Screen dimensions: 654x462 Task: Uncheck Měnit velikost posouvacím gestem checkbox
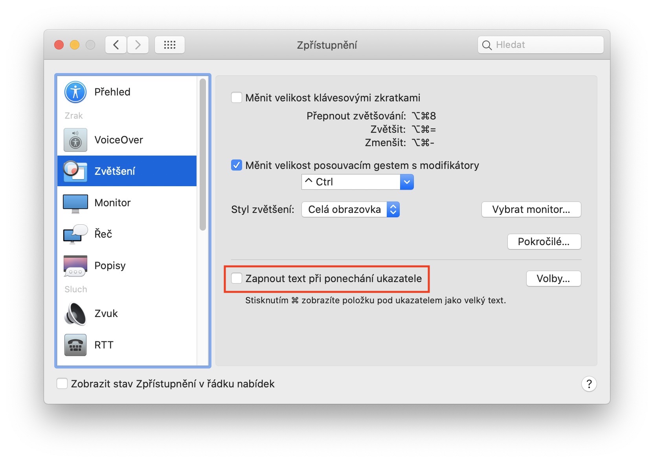237,165
